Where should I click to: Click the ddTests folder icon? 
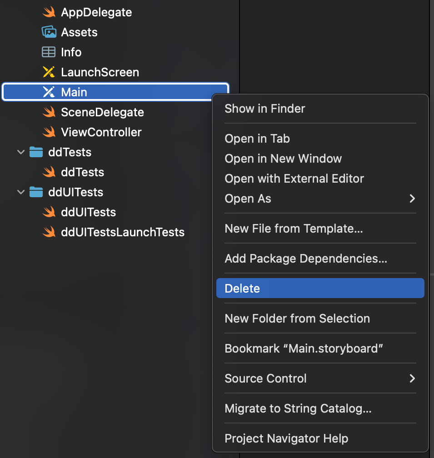[x=36, y=152]
